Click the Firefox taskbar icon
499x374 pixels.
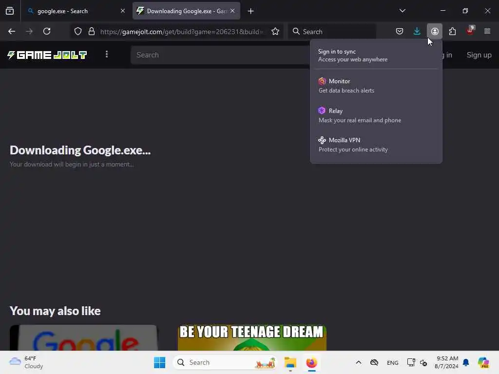point(311,362)
